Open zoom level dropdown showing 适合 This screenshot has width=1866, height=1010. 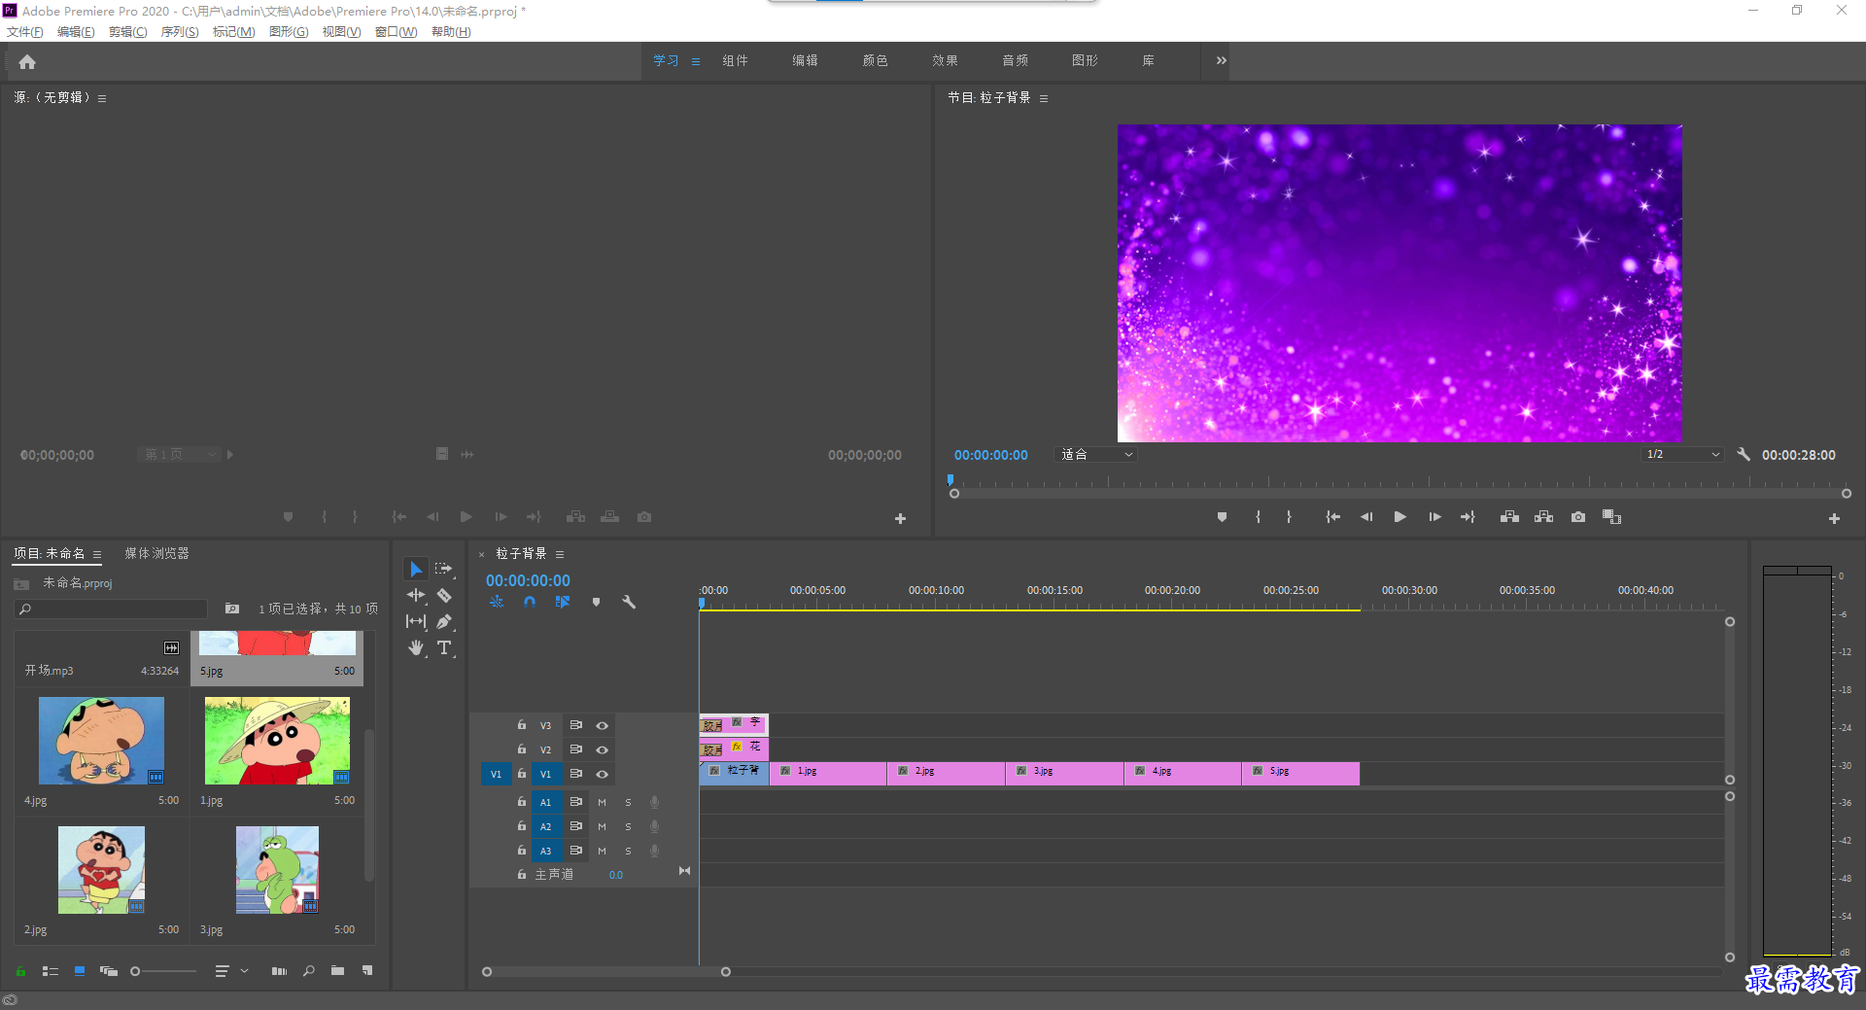pyautogui.click(x=1095, y=454)
